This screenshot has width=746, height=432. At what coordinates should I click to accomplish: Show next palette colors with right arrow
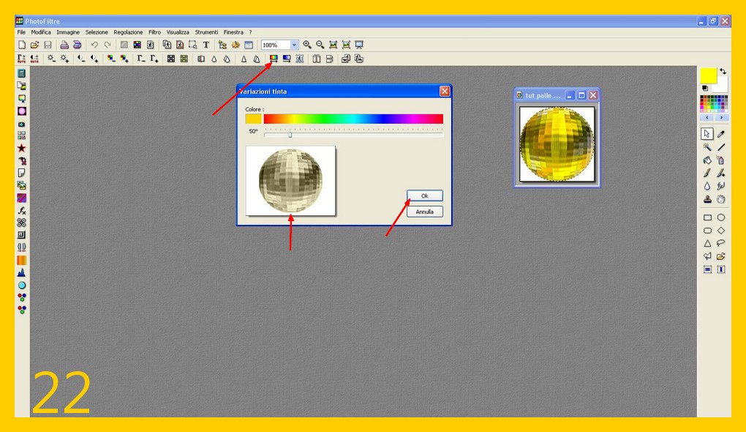722,117
